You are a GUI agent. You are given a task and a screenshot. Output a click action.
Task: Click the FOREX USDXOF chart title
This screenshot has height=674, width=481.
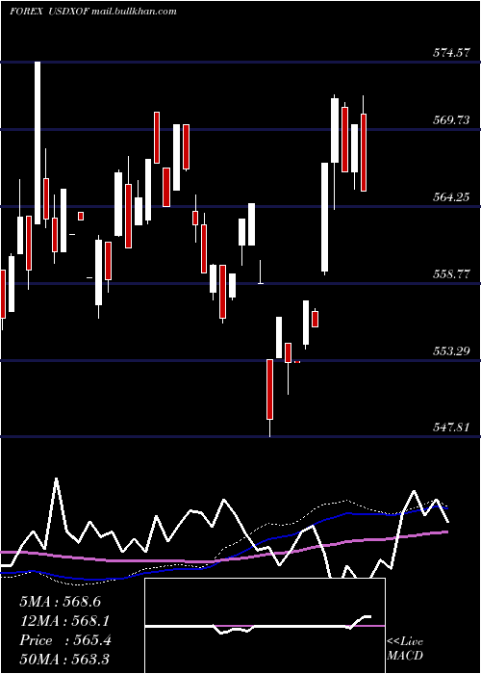48,12
